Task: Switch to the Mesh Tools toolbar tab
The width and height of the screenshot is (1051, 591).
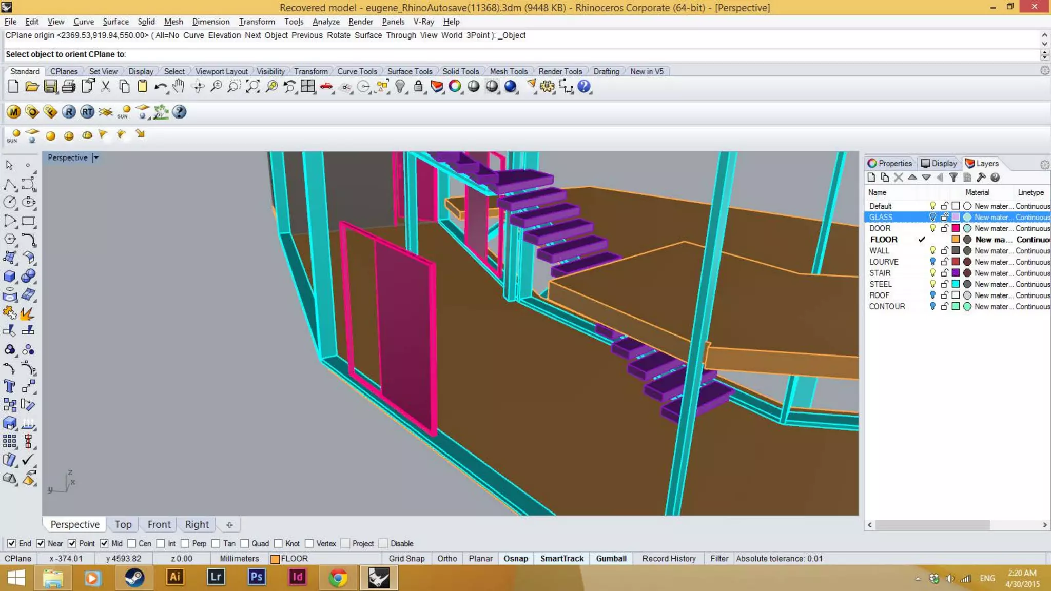Action: coord(508,71)
